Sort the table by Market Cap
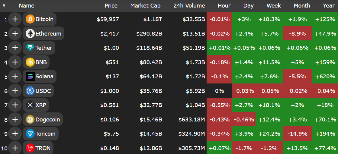 click(x=145, y=6)
